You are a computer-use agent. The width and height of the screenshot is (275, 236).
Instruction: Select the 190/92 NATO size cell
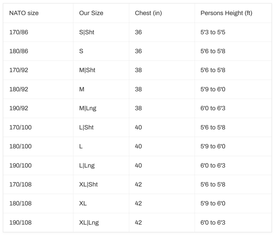(19, 108)
